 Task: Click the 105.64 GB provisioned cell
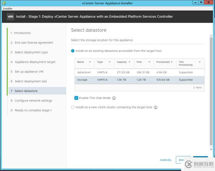tap(163, 80)
